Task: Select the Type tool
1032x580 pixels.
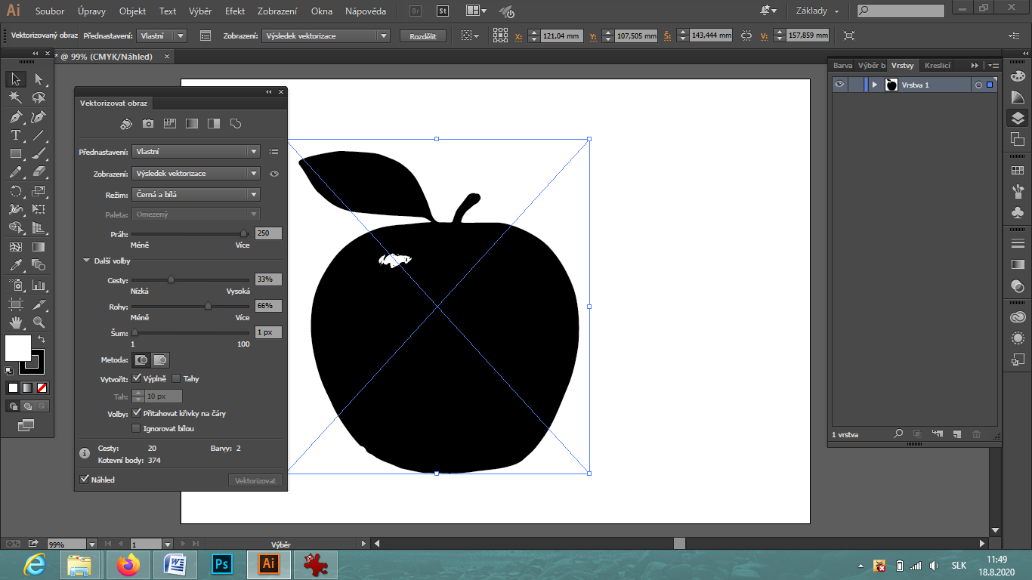Action: pyautogui.click(x=15, y=135)
